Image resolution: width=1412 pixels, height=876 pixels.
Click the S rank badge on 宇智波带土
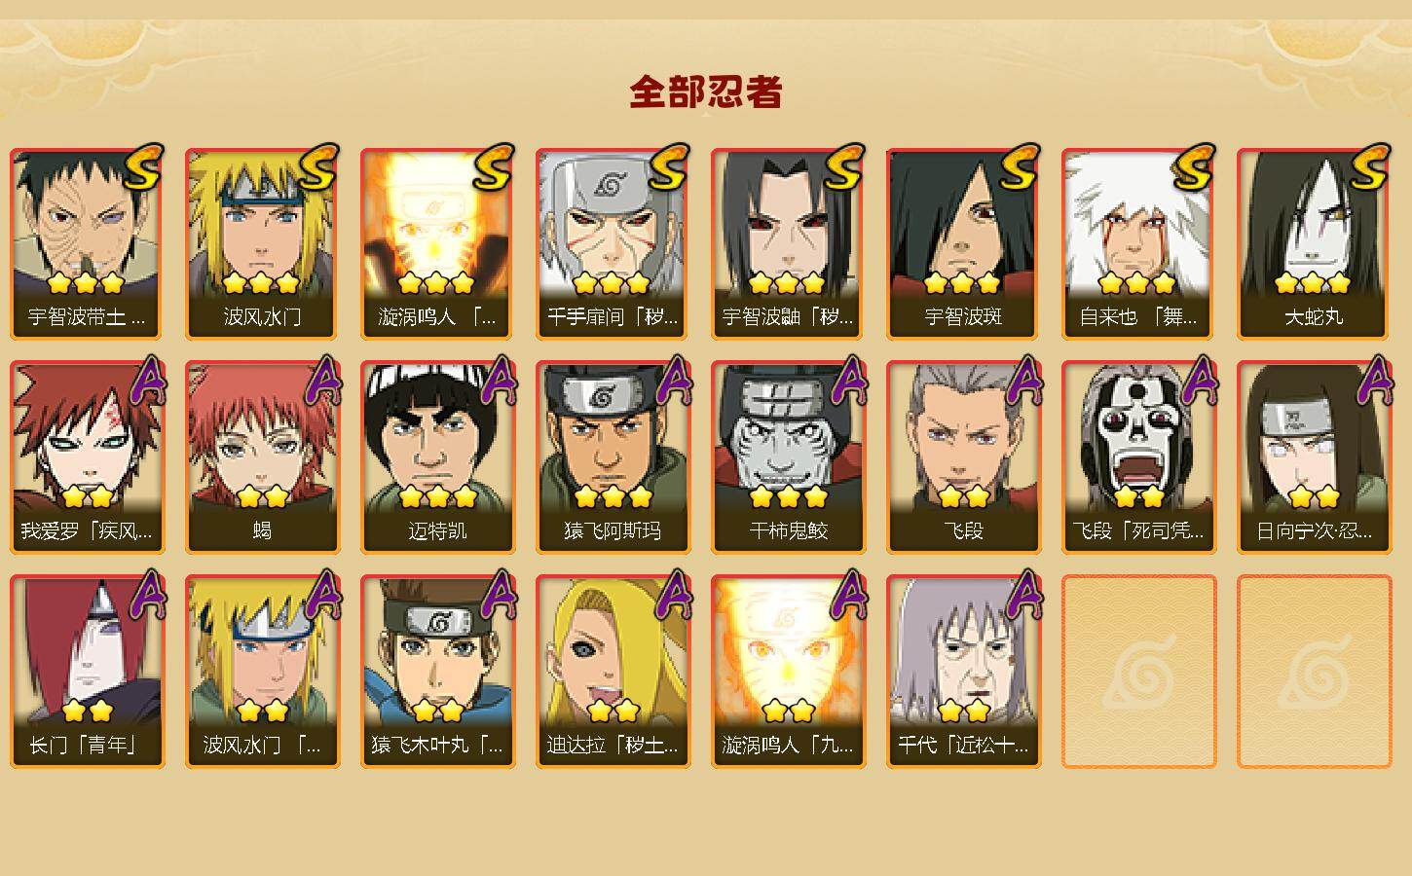144,166
